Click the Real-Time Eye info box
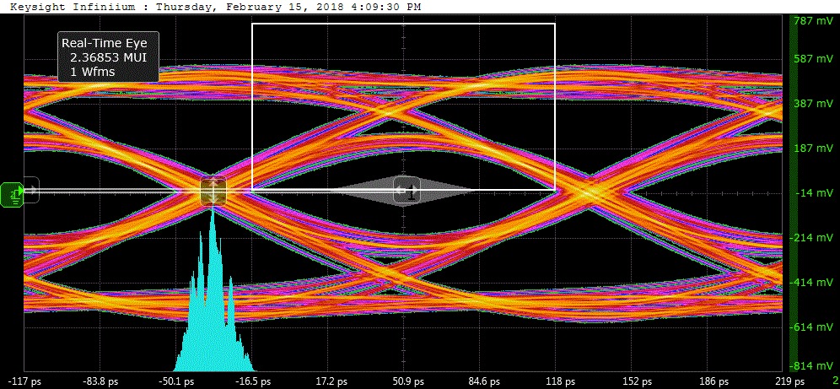The image size is (840, 389). pos(108,57)
